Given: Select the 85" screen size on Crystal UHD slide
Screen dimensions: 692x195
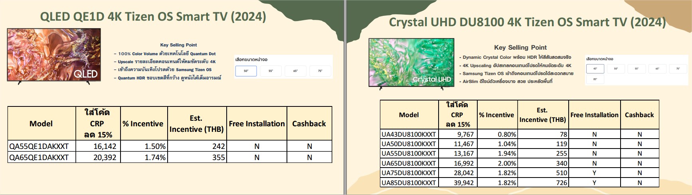Looking at the screenshot, I should tap(595, 79).
